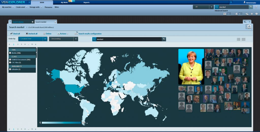Collapse the filter sidebar using its edge arrow
Screen dimensions: 260x132
tap(36, 53)
